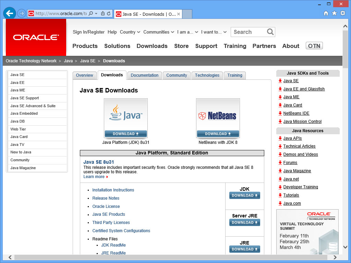The height and width of the screenshot is (263, 351).
Task: Click the NetBeans logo download image
Action: coord(218,114)
